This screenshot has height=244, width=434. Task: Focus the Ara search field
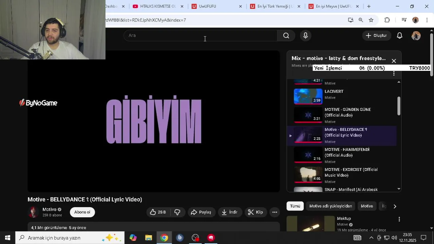tap(200, 36)
